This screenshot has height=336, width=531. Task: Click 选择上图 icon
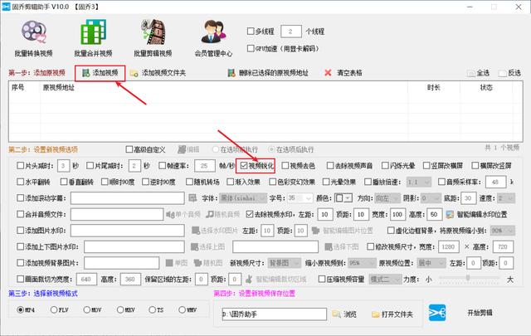194,246
